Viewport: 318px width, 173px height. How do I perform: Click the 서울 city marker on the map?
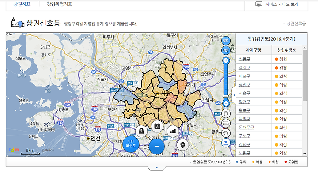[x=158, y=94]
